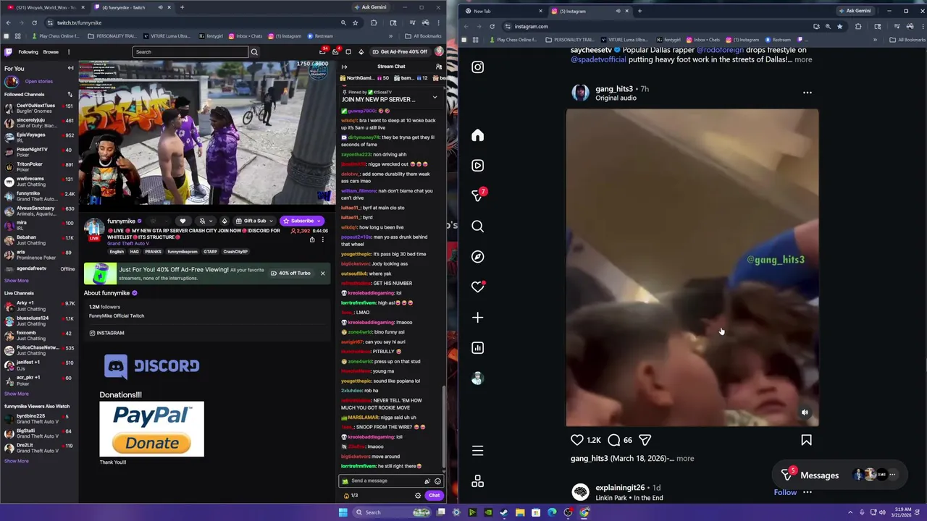Expand the gang_hits3 caption with more

pyautogui.click(x=685, y=459)
